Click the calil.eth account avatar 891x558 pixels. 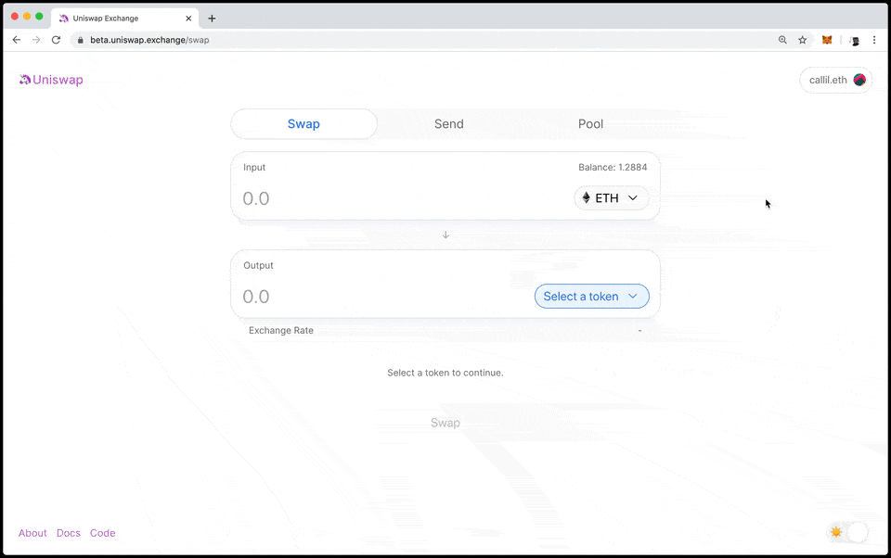[859, 80]
